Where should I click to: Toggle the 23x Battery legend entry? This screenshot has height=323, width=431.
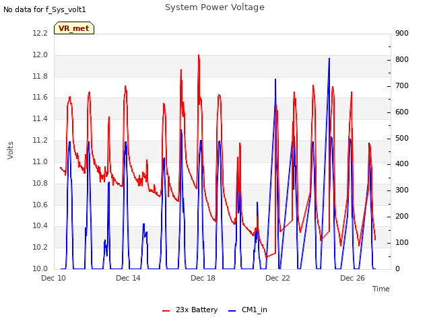[x=190, y=310]
